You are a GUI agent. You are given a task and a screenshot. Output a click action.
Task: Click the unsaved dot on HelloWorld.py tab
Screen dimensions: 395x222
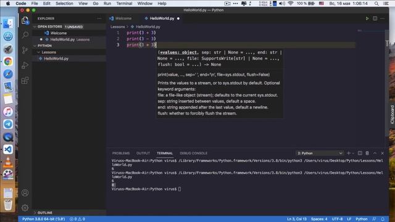coord(178,18)
